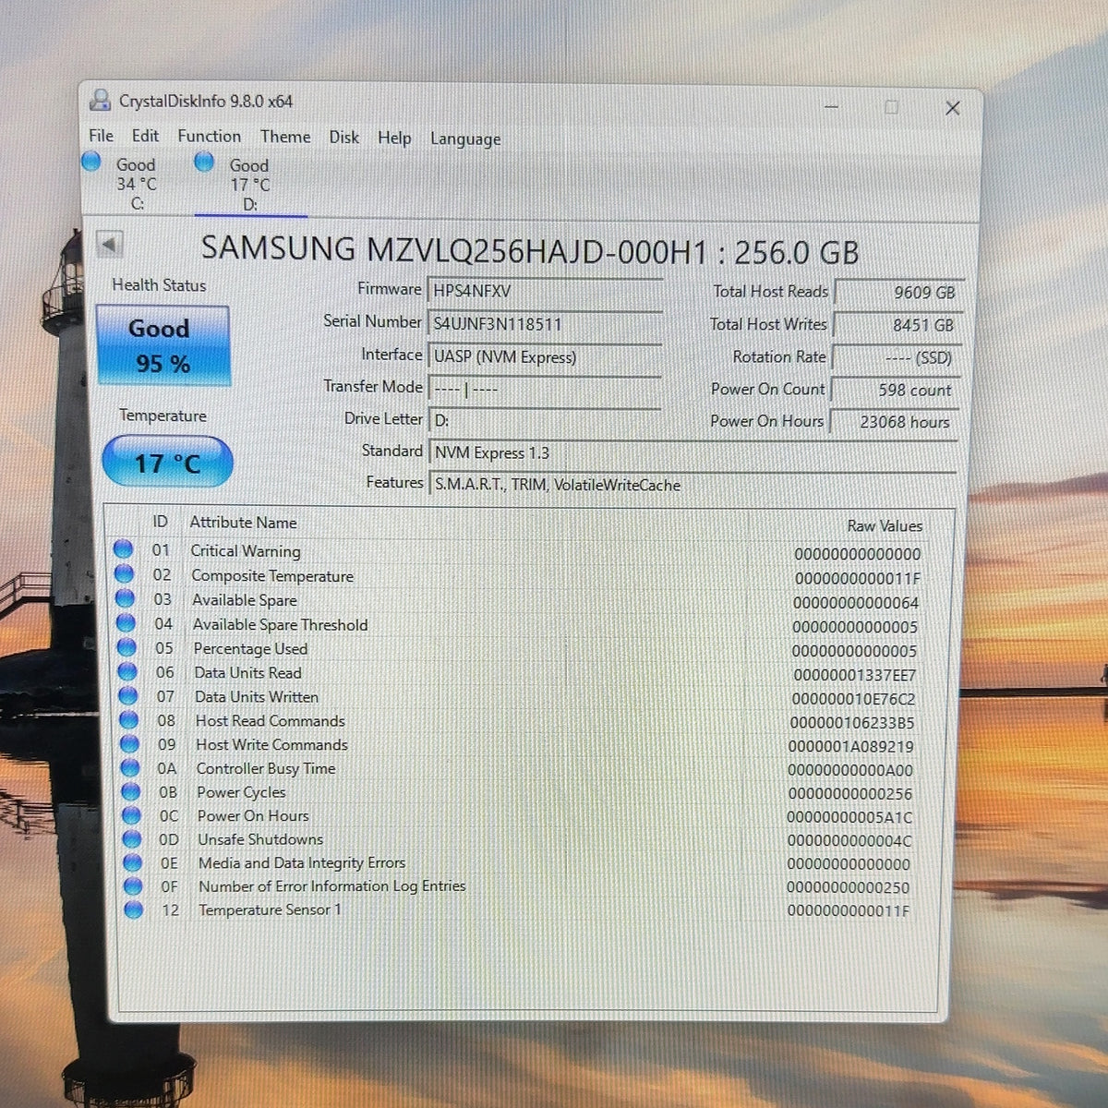Click the status dot for Composite Temperature

click(x=124, y=574)
